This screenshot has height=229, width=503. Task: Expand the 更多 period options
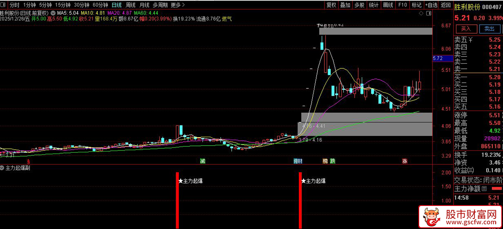(178, 5)
